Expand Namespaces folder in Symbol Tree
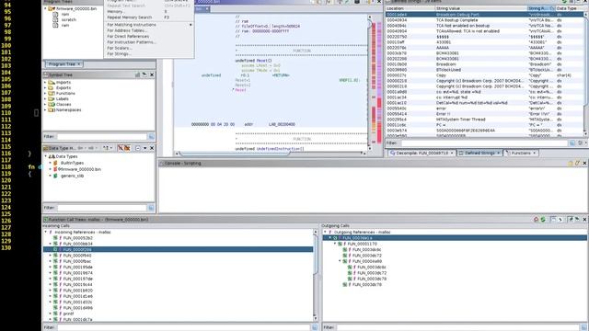The width and height of the screenshot is (589, 331). [45, 110]
